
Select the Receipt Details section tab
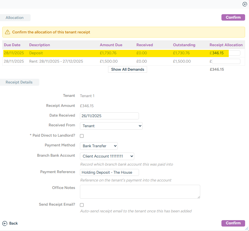pos(19,82)
